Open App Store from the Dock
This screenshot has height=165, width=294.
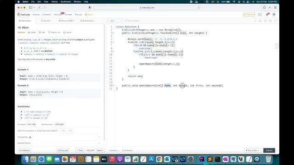[x=151, y=159]
